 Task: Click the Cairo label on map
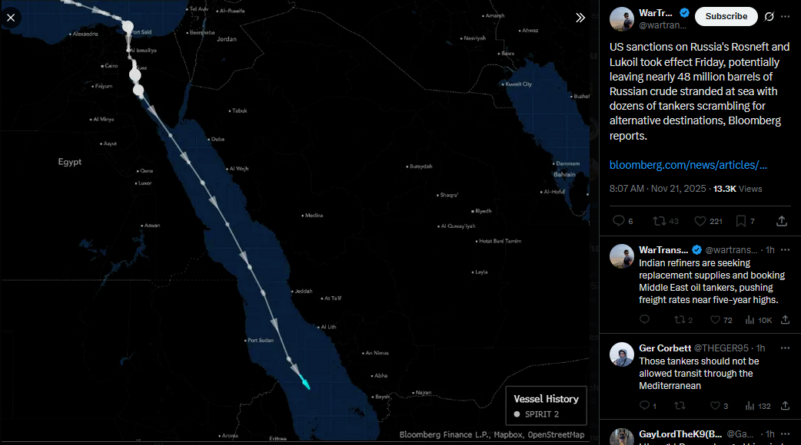point(111,66)
